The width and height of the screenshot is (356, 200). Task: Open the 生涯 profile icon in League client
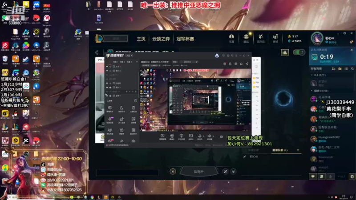(231, 38)
